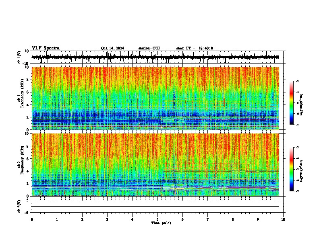
Task: Click the ch.1 color scale bar
Action: [292, 103]
